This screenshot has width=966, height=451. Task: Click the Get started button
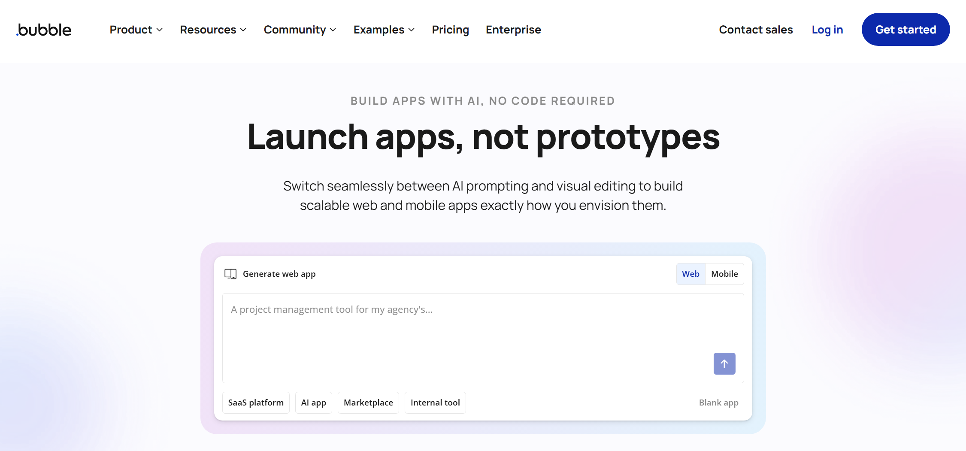pyautogui.click(x=905, y=29)
